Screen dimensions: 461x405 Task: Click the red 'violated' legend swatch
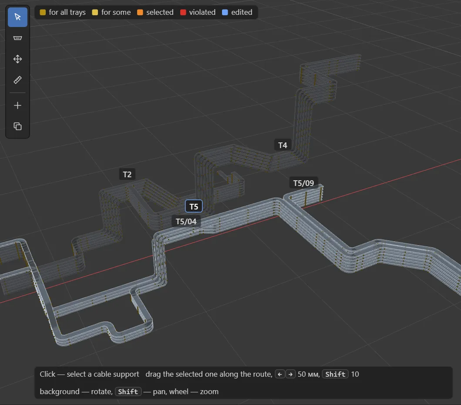pos(183,12)
